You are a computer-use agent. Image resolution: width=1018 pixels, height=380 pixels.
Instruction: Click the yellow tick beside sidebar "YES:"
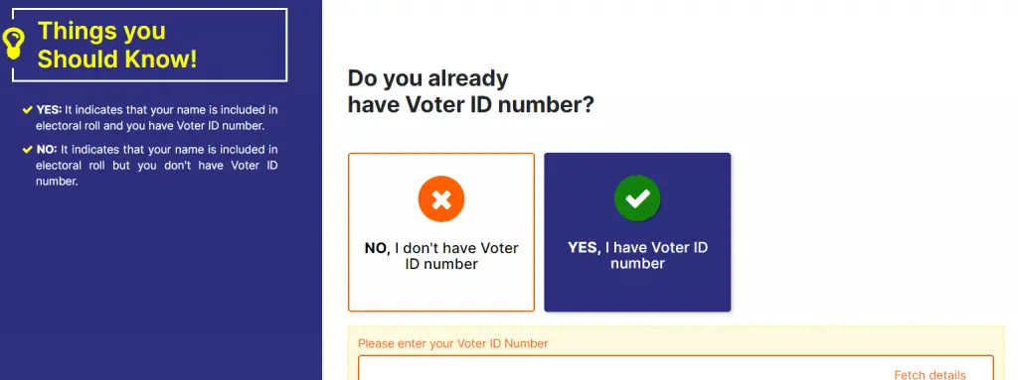(27, 110)
